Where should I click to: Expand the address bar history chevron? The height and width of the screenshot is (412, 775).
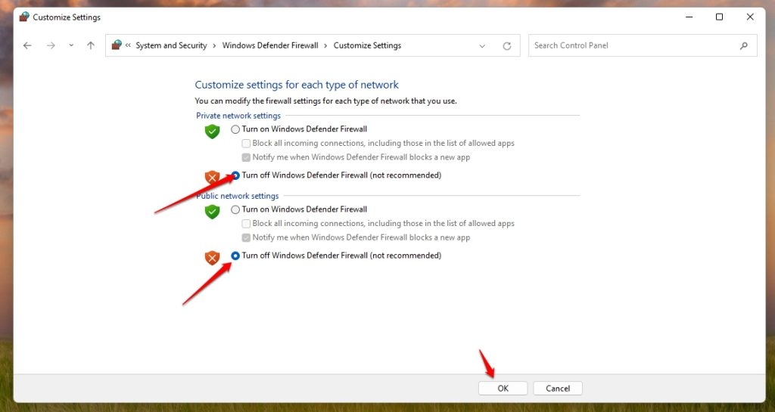point(482,46)
